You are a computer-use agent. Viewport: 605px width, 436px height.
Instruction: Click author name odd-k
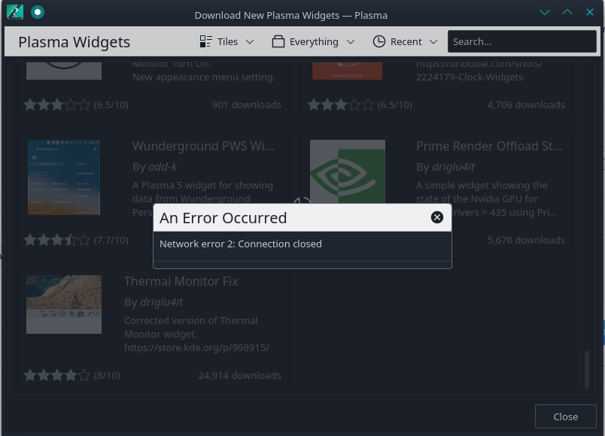point(163,167)
